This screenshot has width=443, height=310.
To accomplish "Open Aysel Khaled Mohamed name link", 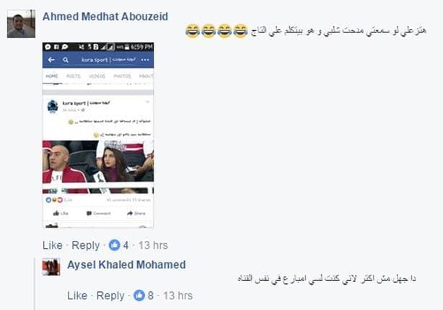I will tap(126, 265).
